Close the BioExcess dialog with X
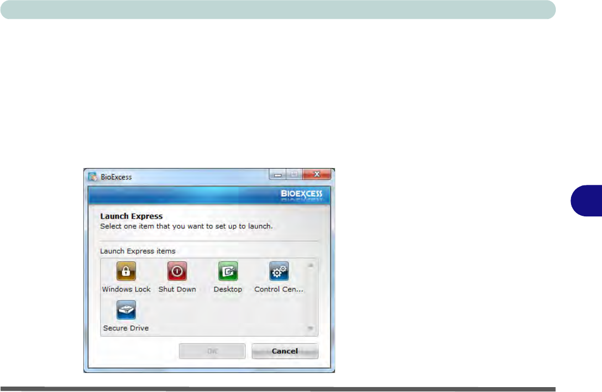The height and width of the screenshot is (392, 602). click(x=316, y=175)
